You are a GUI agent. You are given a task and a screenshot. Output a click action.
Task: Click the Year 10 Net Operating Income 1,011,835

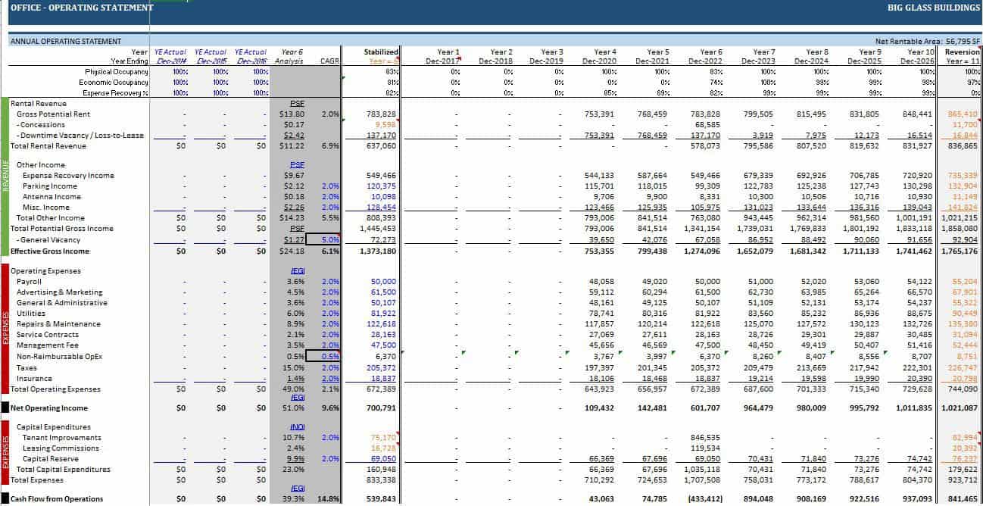(911, 408)
